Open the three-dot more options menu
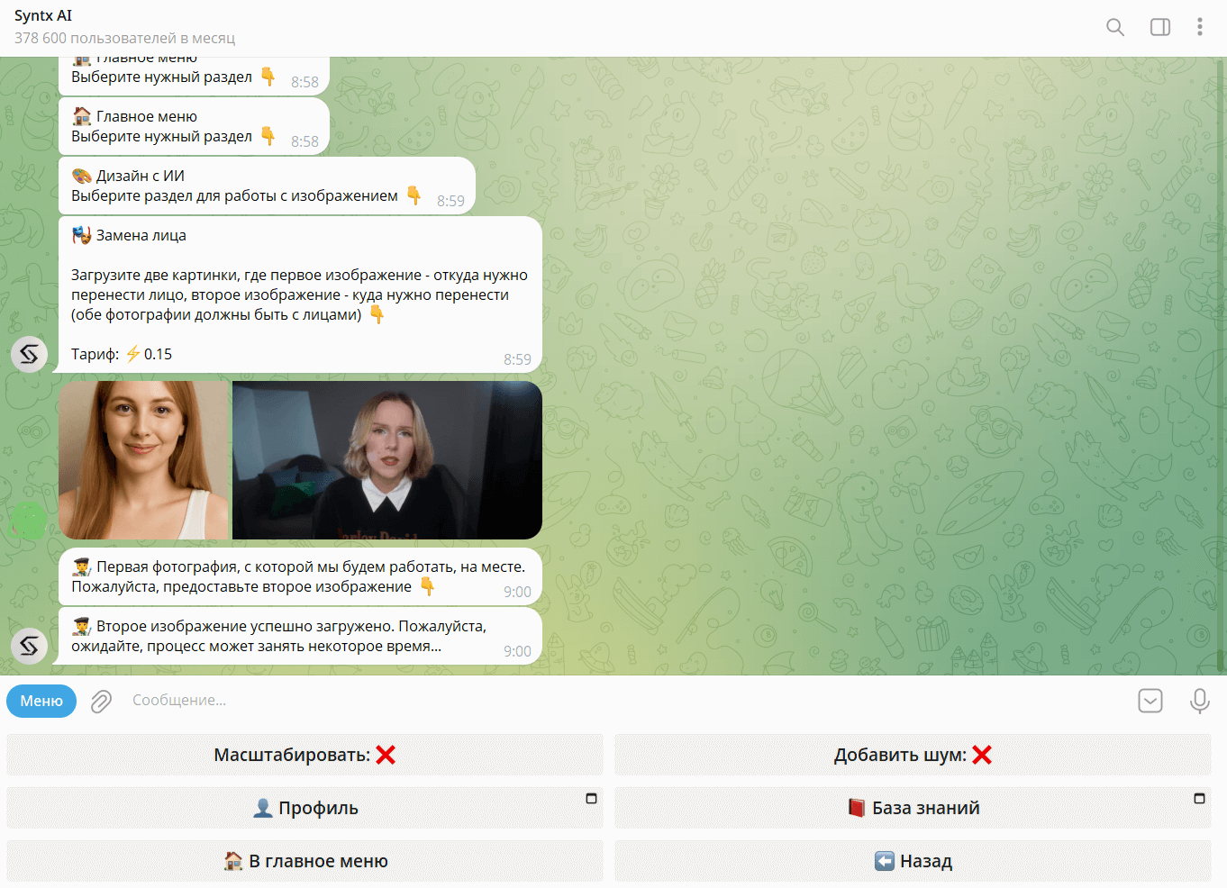This screenshot has width=1227, height=888. pos(1200,27)
